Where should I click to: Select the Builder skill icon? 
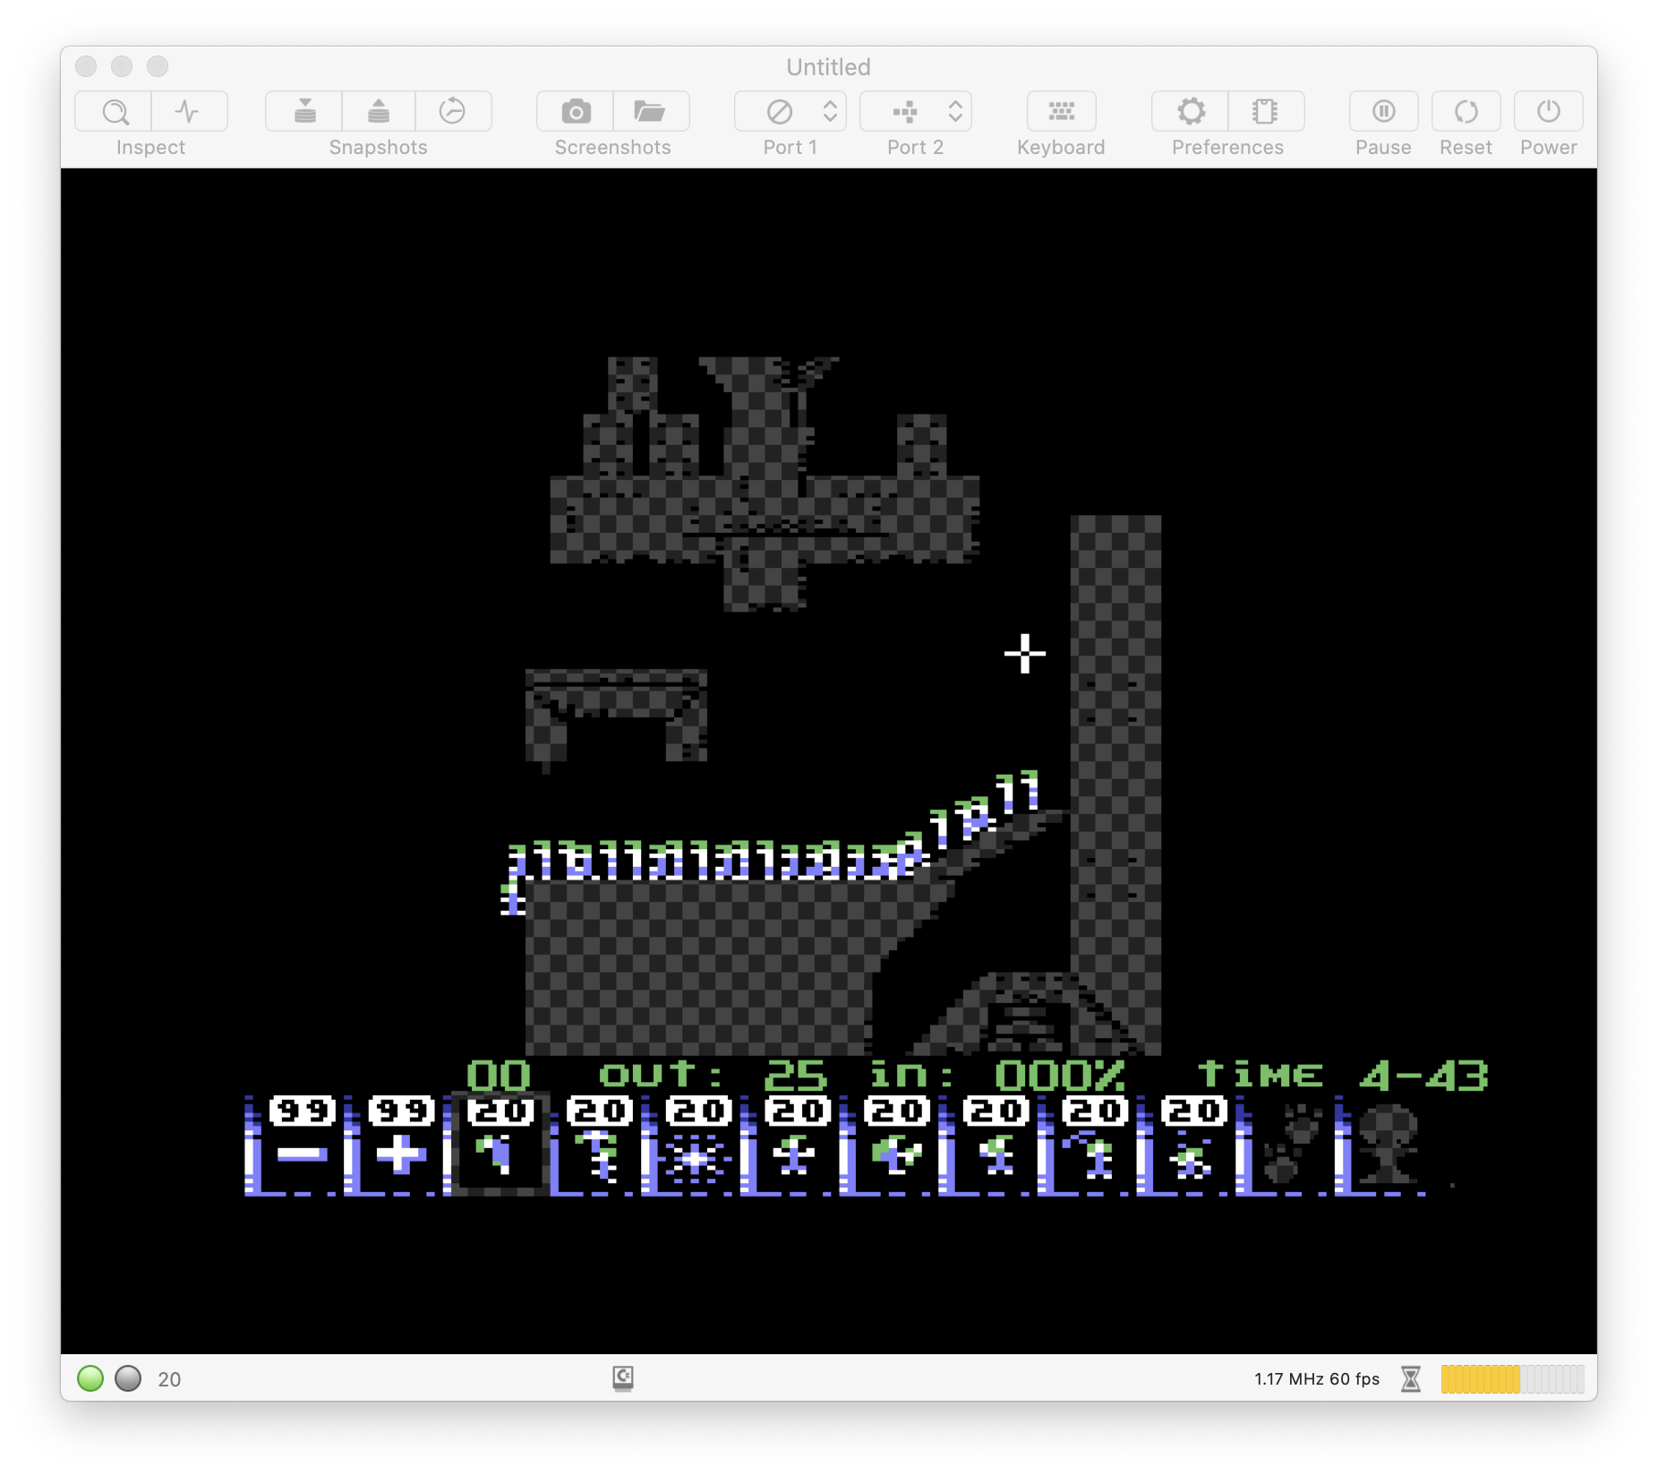click(x=894, y=1146)
